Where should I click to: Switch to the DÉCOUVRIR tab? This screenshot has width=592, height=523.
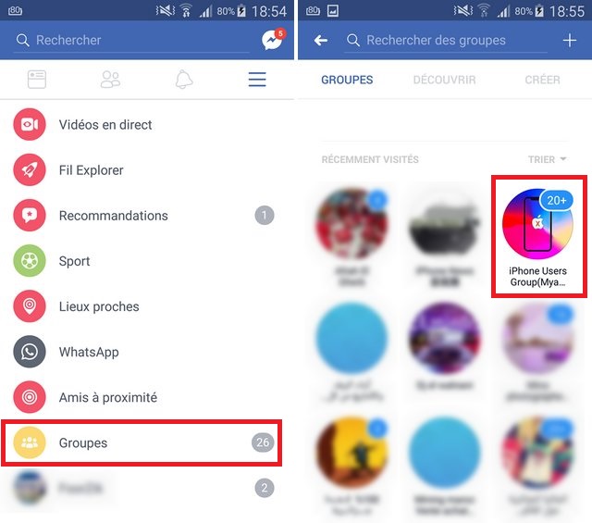click(444, 80)
